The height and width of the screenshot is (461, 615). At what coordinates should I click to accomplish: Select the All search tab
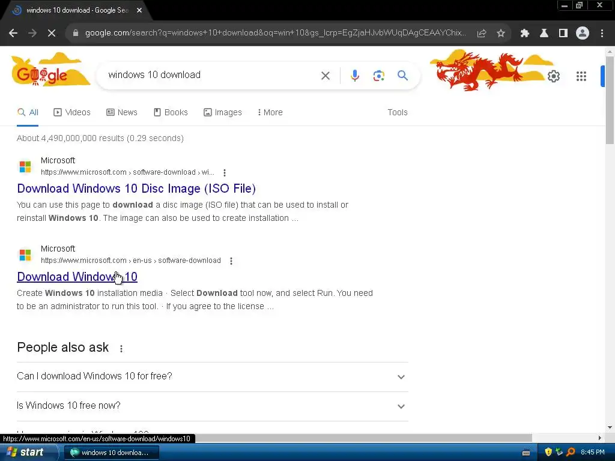click(x=28, y=112)
